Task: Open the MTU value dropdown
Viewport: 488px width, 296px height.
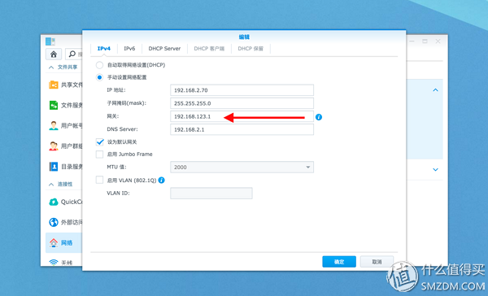Action: click(242, 168)
